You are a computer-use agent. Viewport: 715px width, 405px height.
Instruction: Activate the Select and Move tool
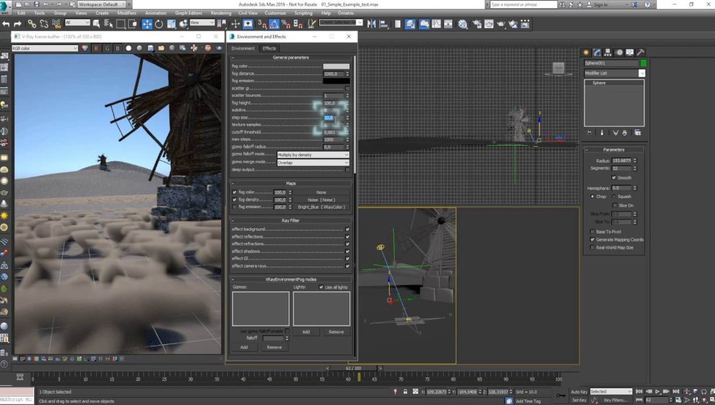[x=147, y=24]
